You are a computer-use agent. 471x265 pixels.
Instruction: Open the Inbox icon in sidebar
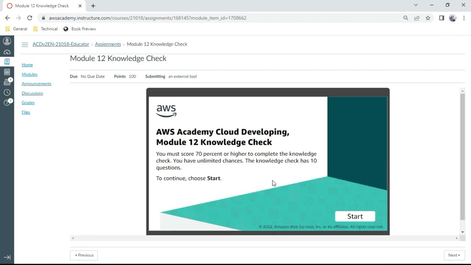[x=7, y=82]
